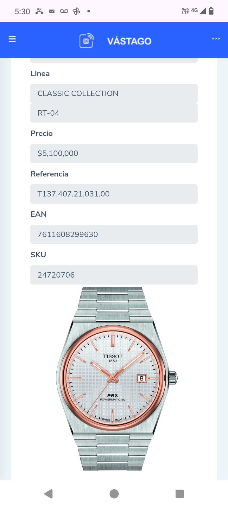The width and height of the screenshot is (228, 507).
Task: Tap the Tissot PRX watch image
Action: tap(114, 379)
